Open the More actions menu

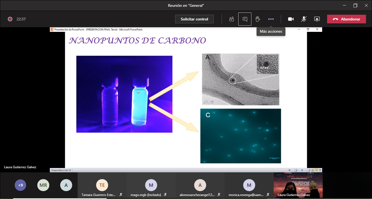click(271, 19)
